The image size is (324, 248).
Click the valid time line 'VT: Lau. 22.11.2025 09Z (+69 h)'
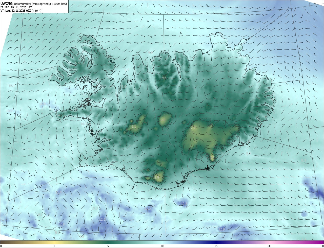coord(21,11)
